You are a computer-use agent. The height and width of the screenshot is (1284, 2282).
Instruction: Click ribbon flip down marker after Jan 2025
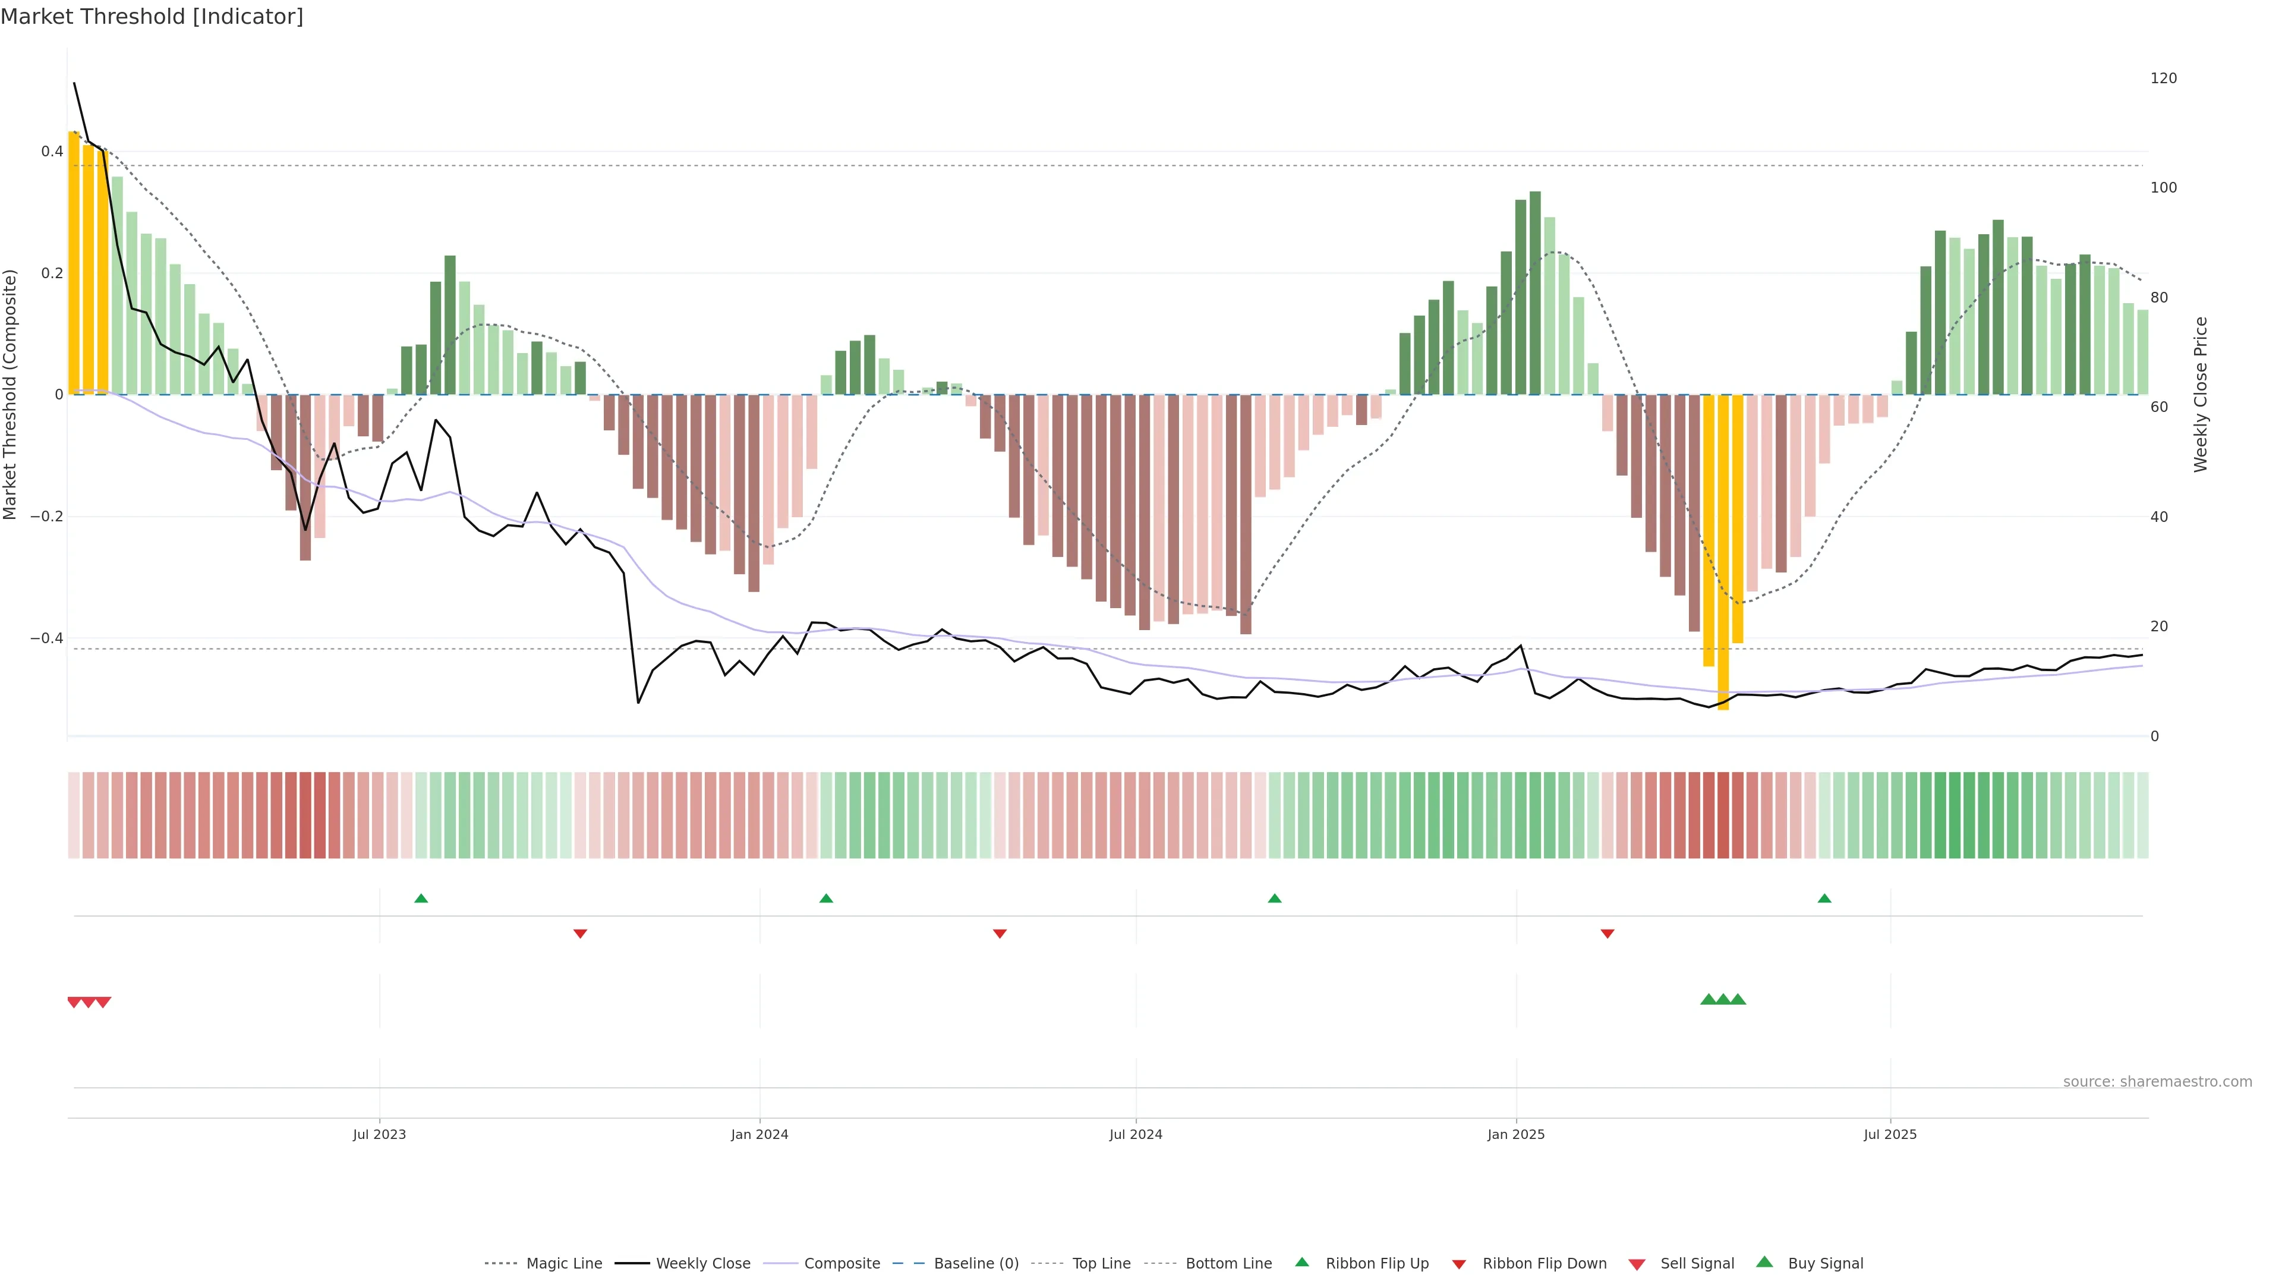(x=1607, y=933)
